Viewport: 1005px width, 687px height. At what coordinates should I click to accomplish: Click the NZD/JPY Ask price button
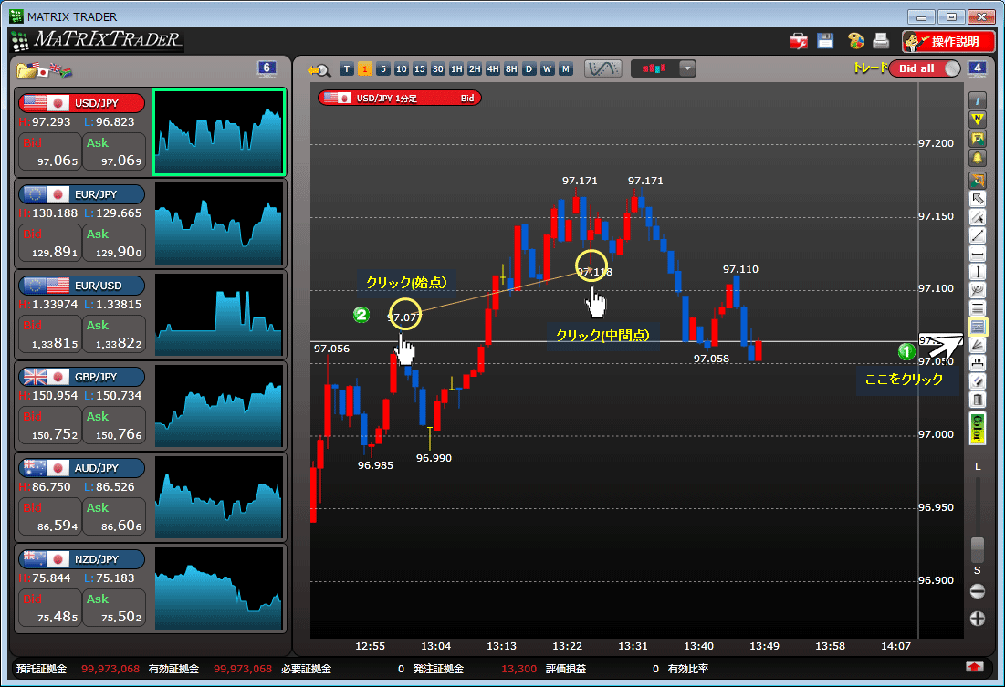pyautogui.click(x=114, y=609)
